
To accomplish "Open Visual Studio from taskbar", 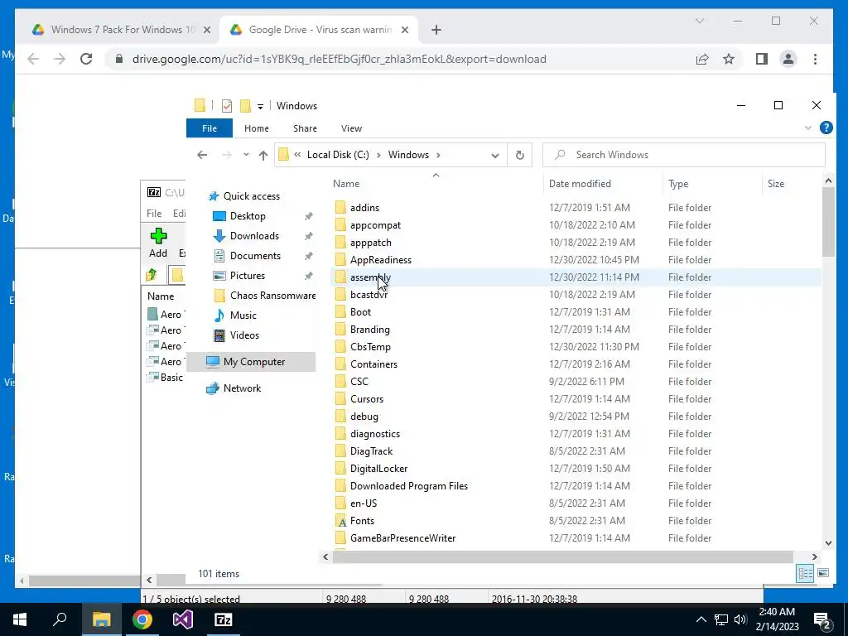I will pyautogui.click(x=183, y=619).
